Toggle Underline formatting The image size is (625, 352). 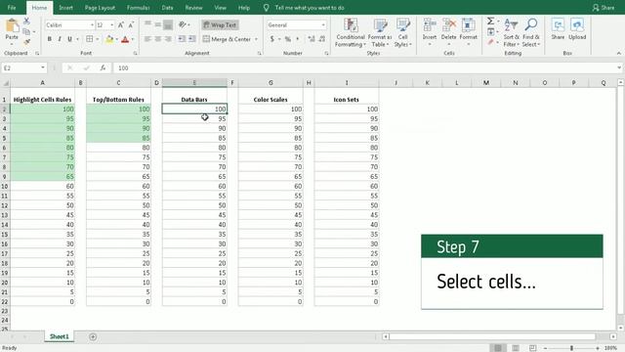point(69,39)
